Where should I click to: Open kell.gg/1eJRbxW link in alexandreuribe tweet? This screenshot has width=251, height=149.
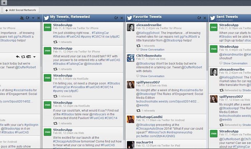click(x=186, y=37)
